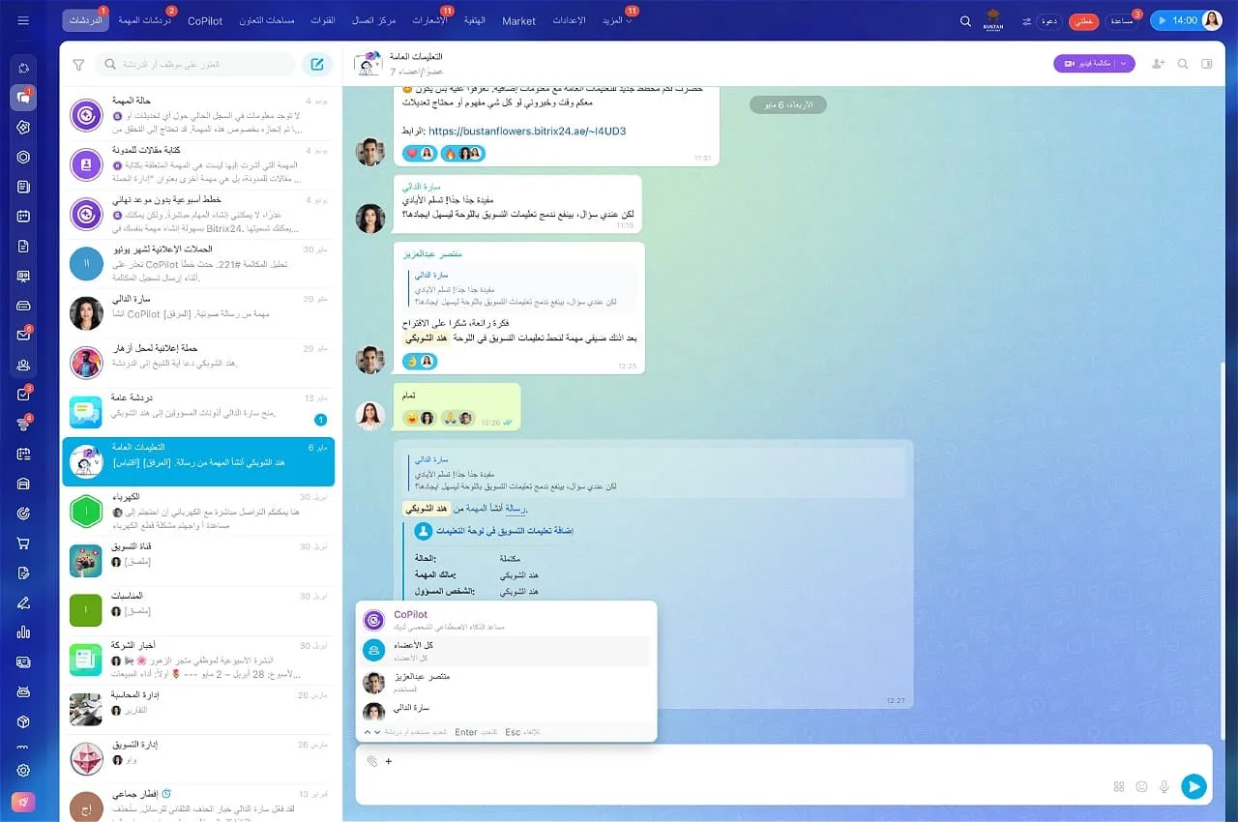Open the emoji smiley picker
Image resolution: width=1238 pixels, height=822 pixels.
(1141, 787)
